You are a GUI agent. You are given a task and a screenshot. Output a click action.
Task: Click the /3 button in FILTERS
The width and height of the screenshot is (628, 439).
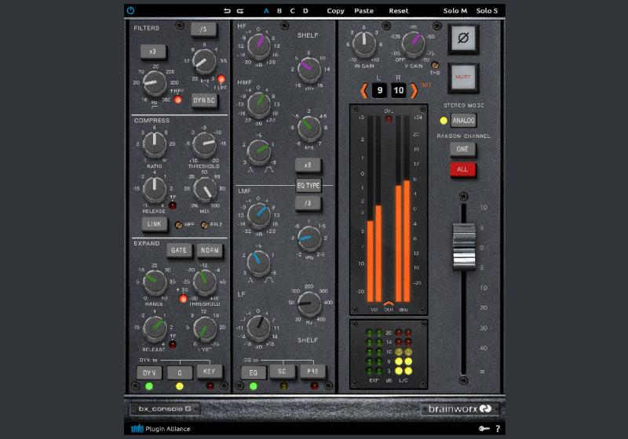click(x=203, y=29)
